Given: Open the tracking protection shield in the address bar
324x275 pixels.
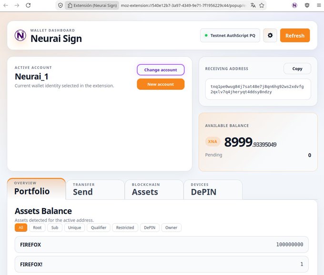Looking at the screenshot, I should pyautogui.click(x=61, y=5).
